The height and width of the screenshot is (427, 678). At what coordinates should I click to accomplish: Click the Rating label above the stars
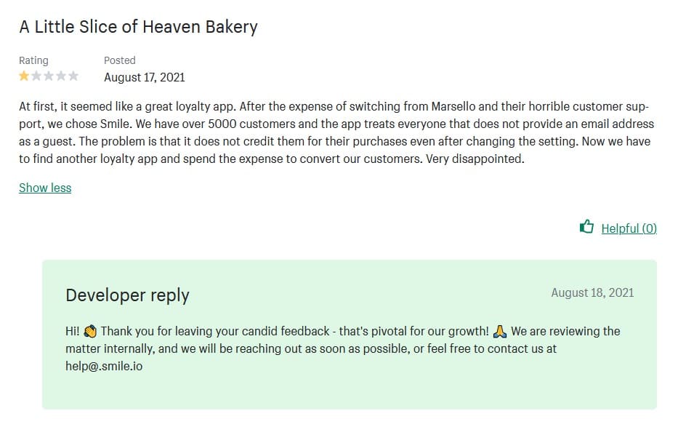33,60
